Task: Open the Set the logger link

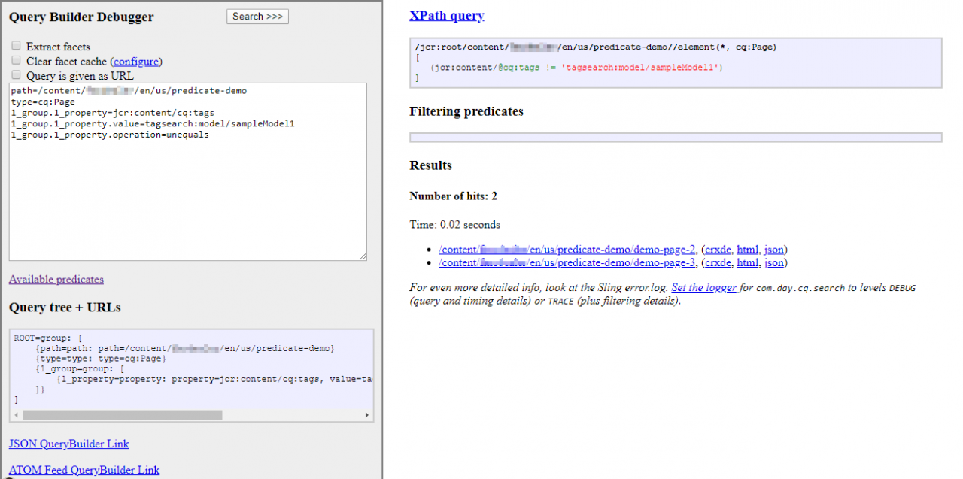Action: point(703,286)
